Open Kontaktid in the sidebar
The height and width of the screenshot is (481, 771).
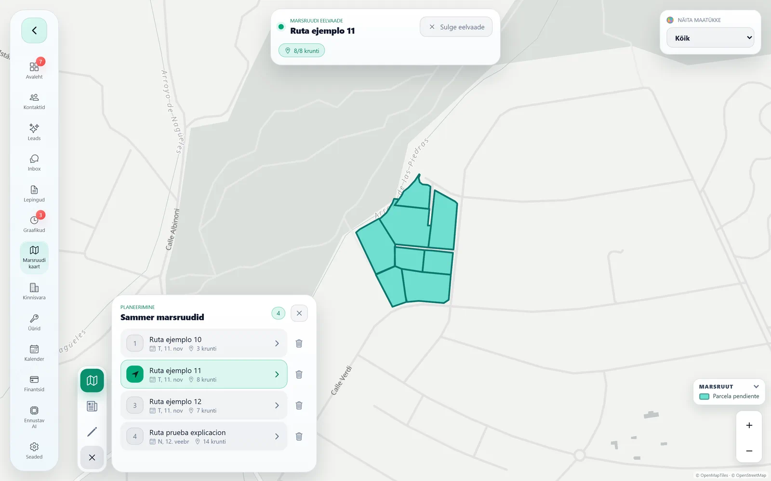pos(34,101)
